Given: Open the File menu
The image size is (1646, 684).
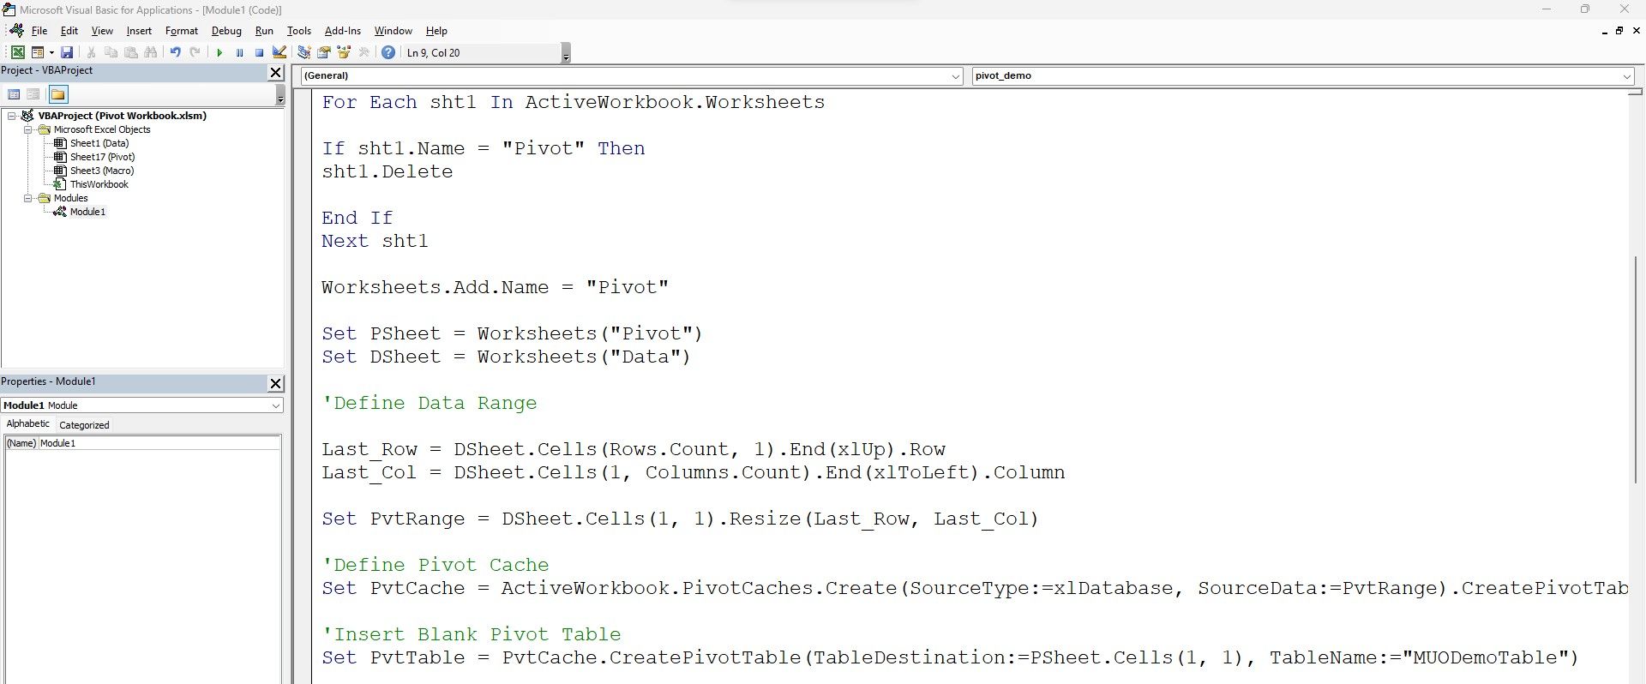Looking at the screenshot, I should (x=39, y=31).
